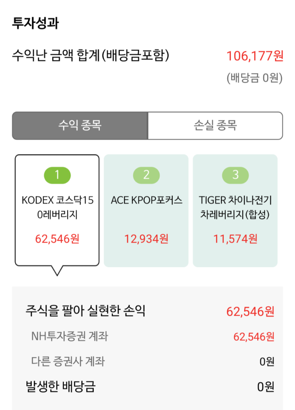The width and height of the screenshot is (295, 410).
Task: Tap the total profit 106,177원
Action: pos(255,56)
